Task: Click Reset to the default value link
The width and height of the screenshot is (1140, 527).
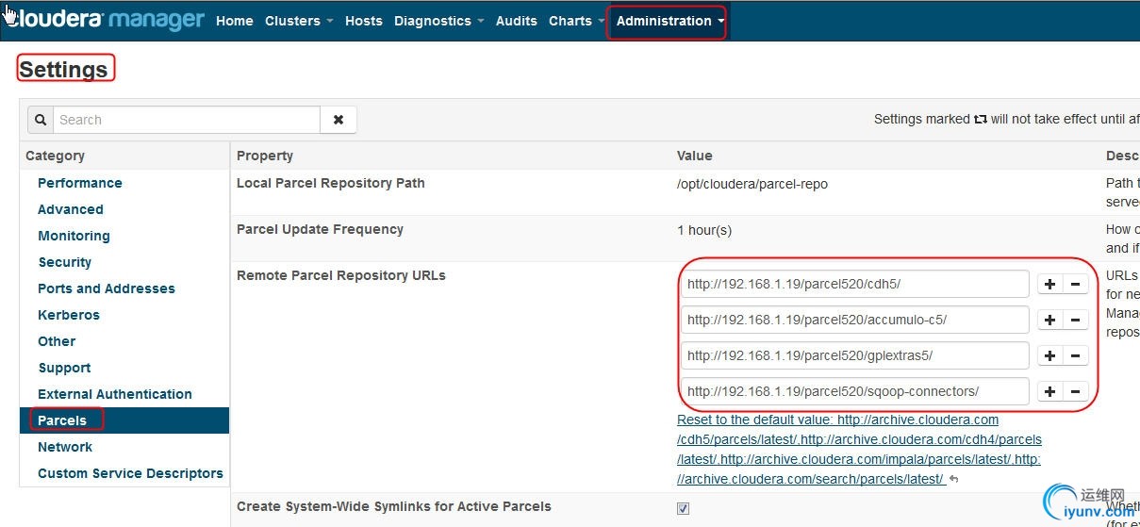Action: coord(858,450)
